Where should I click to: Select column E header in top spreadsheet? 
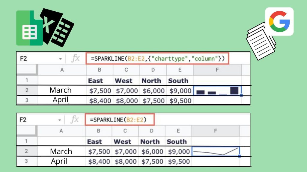tap(180, 70)
